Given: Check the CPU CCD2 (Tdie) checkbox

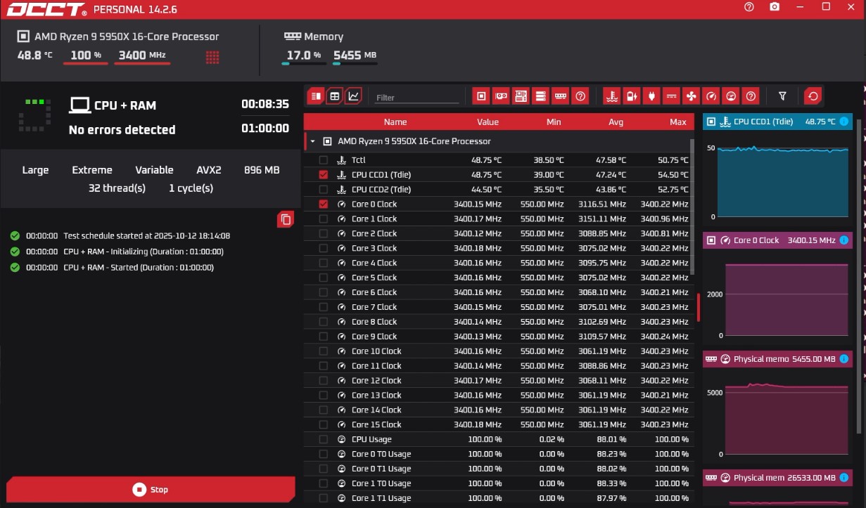Looking at the screenshot, I should point(324,190).
